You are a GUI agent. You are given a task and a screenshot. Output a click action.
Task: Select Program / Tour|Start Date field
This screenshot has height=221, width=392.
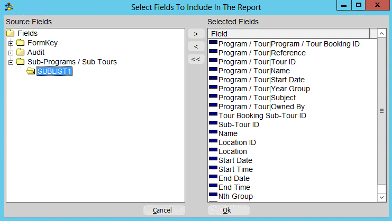[262, 80]
